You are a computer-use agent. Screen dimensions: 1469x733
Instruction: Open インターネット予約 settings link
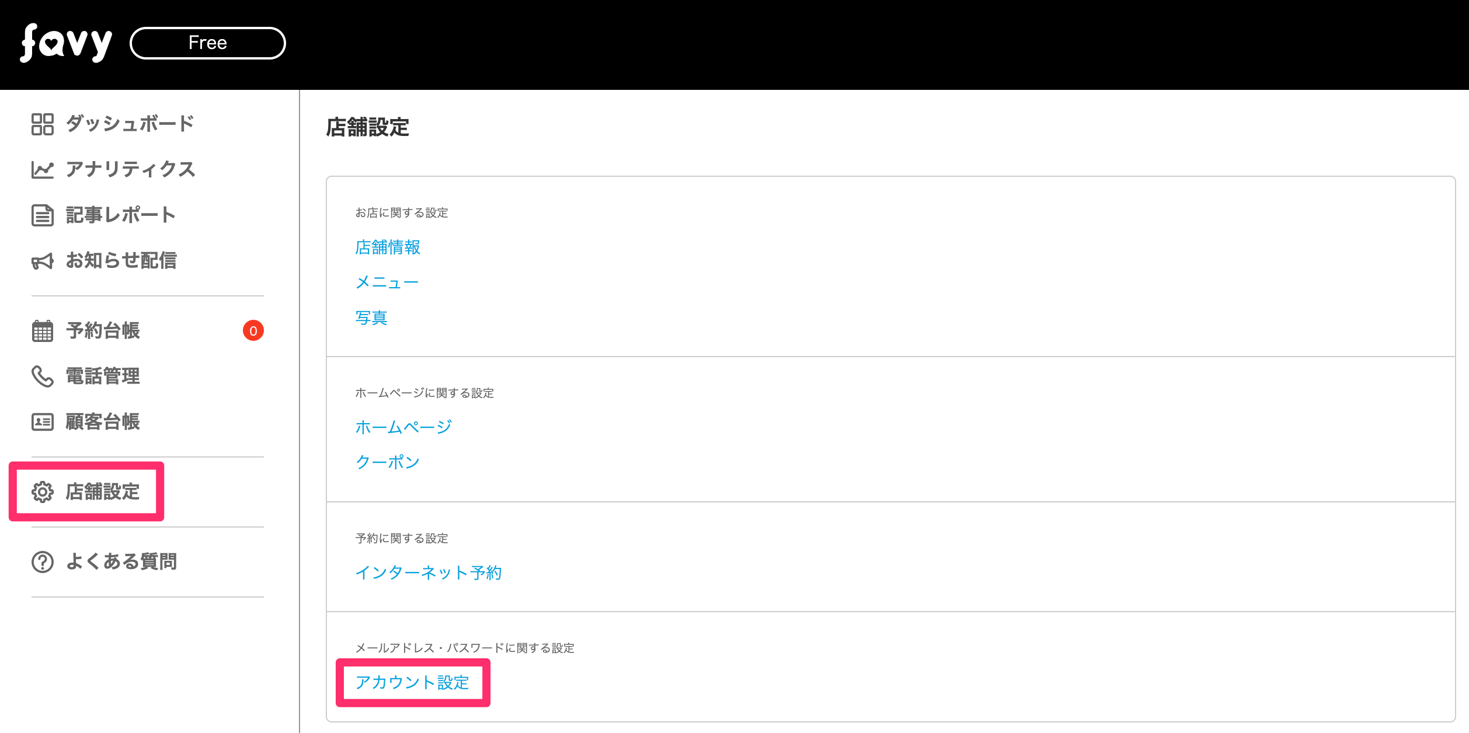pyautogui.click(x=428, y=573)
